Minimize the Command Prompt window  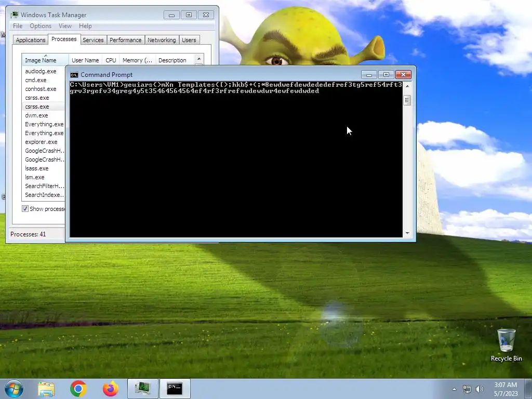click(369, 75)
